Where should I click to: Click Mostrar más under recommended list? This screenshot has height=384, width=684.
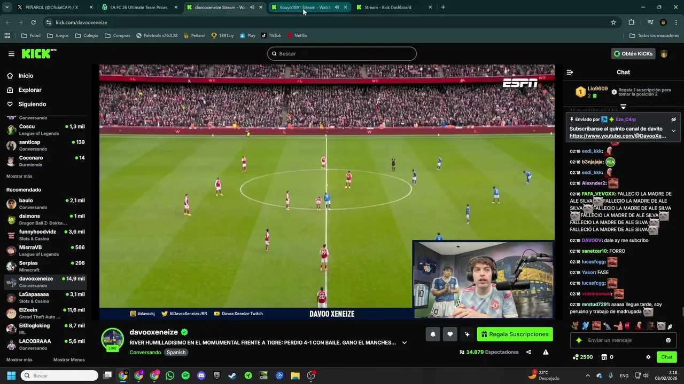pos(19,360)
